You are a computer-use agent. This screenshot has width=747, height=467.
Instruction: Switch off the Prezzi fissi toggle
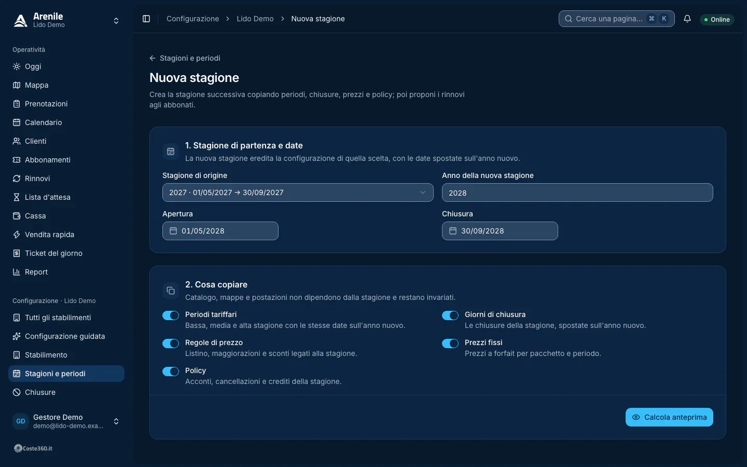click(x=450, y=344)
